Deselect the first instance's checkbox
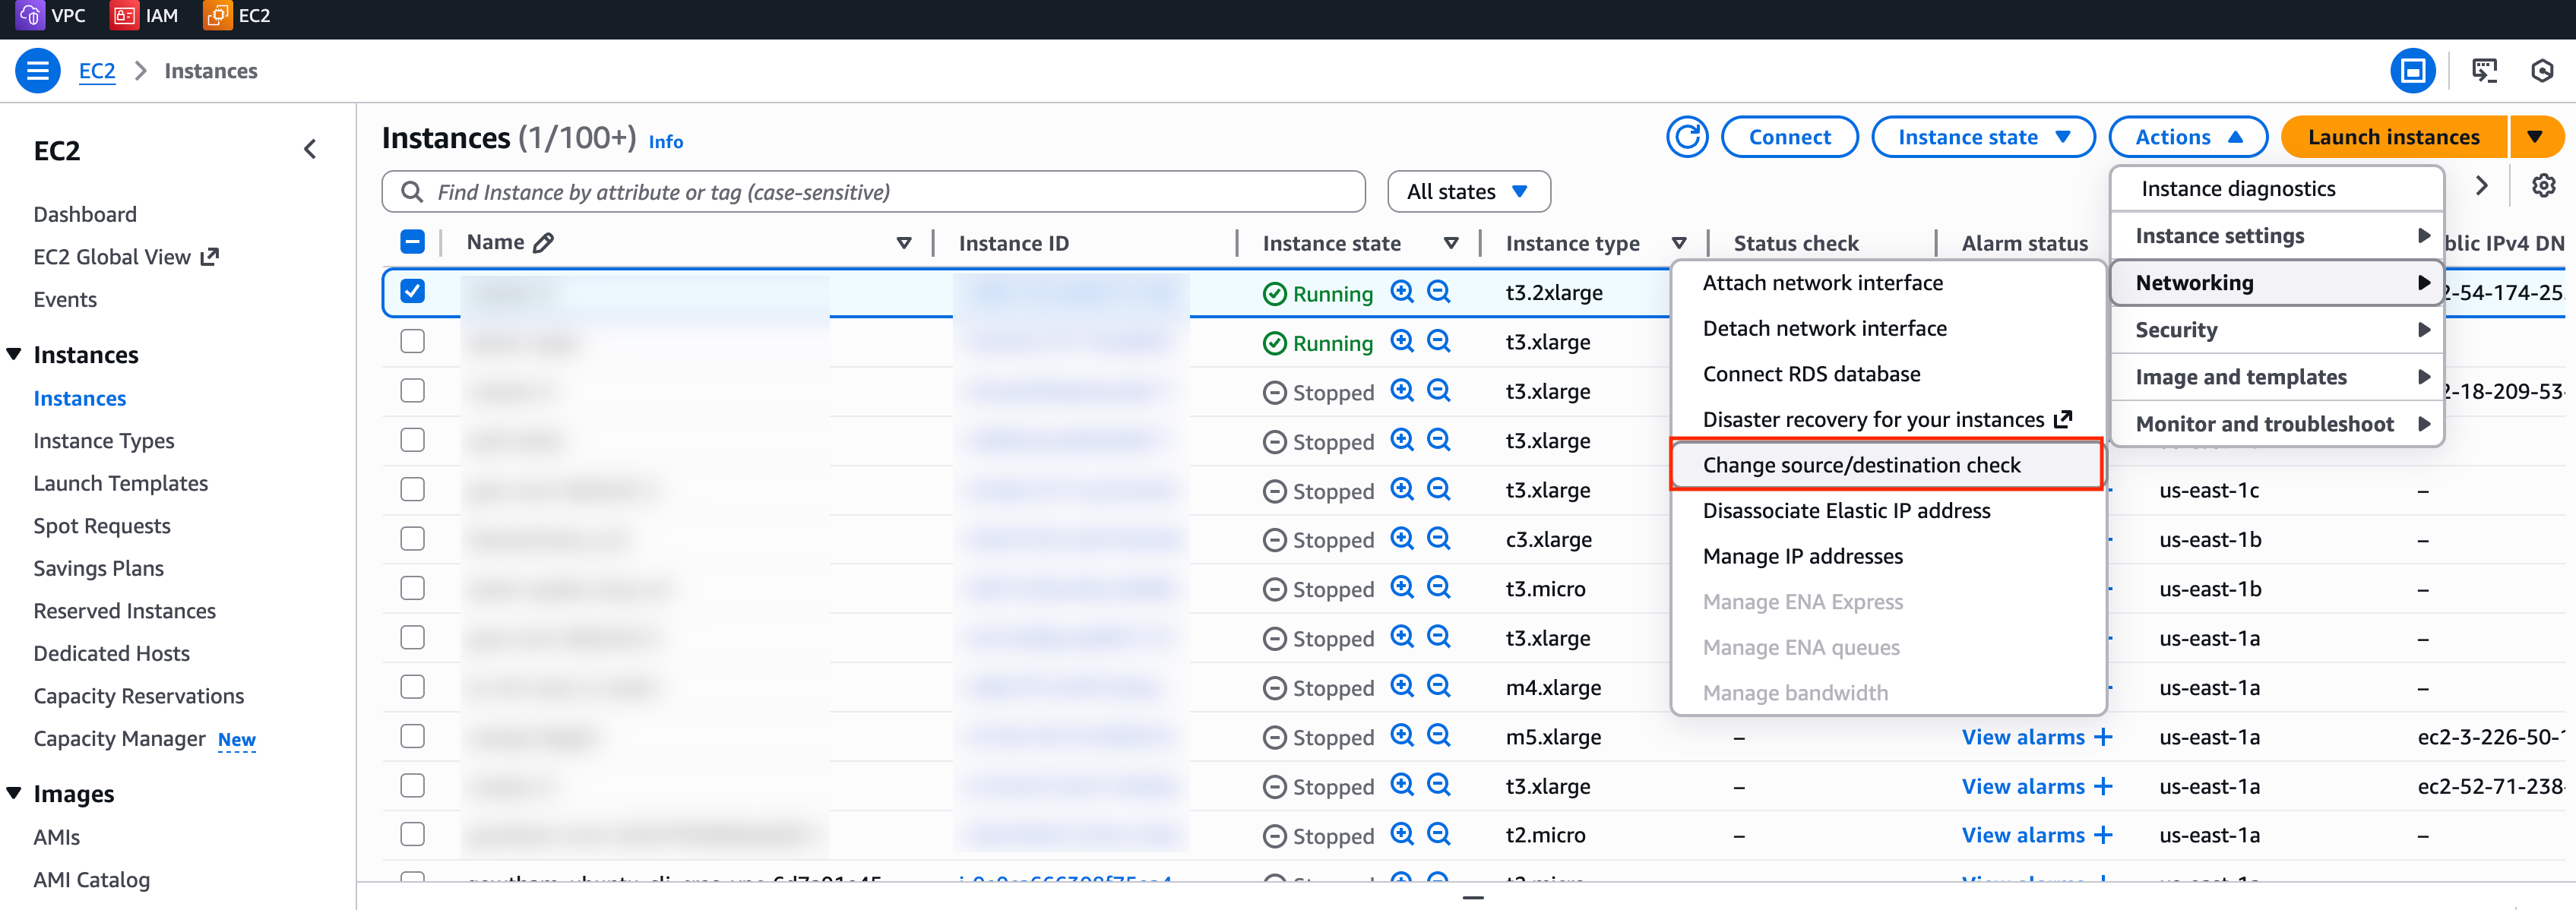Viewport: 2576px width, 910px height. tap(412, 290)
